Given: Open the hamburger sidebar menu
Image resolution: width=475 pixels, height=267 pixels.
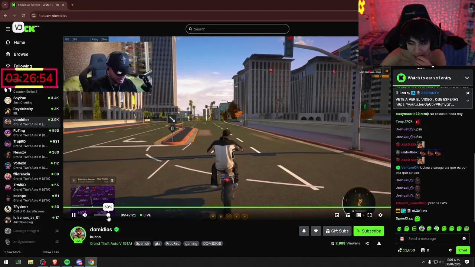Looking at the screenshot, I should 8,29.
